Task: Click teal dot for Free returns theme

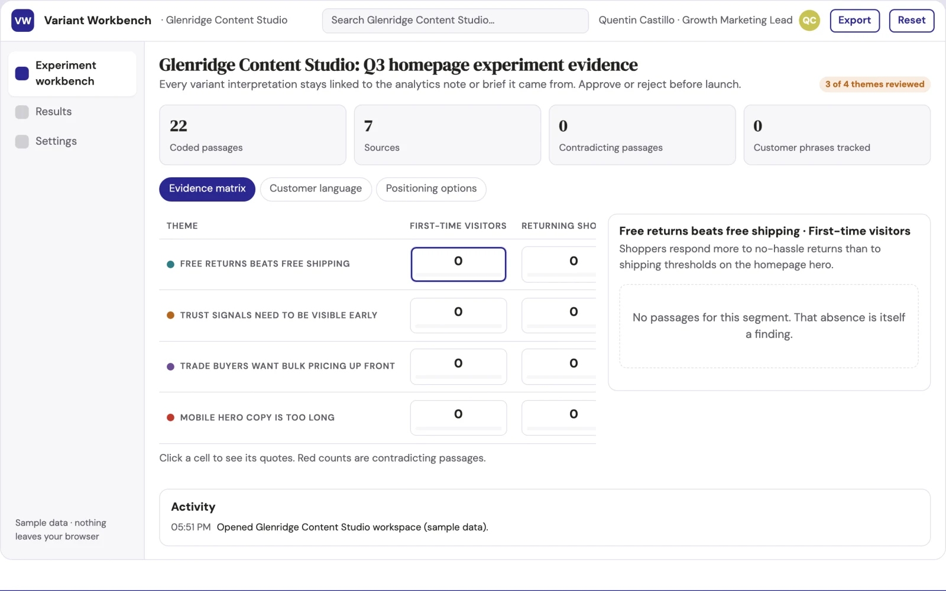Action: (170, 264)
